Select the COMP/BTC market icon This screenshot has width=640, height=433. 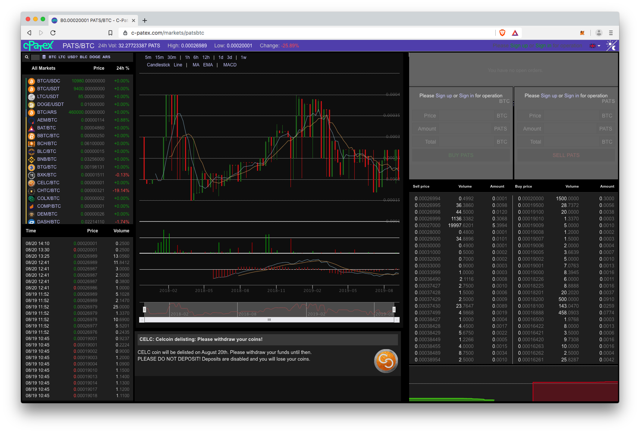point(32,206)
